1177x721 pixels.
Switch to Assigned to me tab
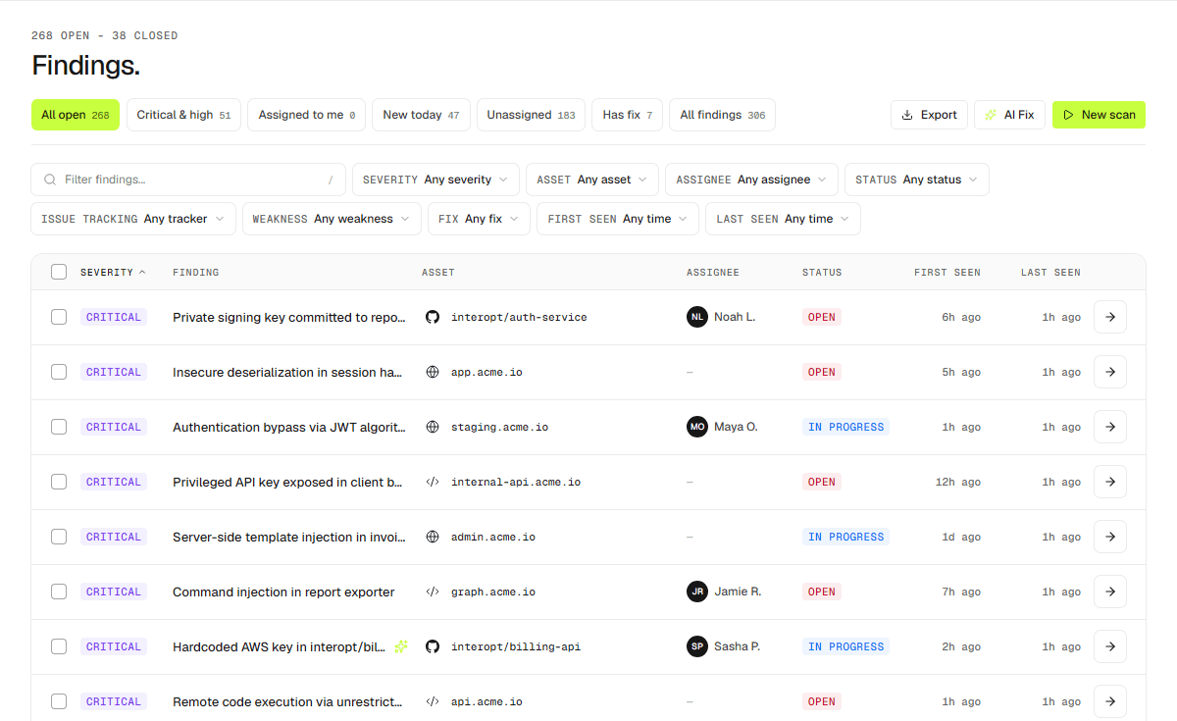[307, 115]
